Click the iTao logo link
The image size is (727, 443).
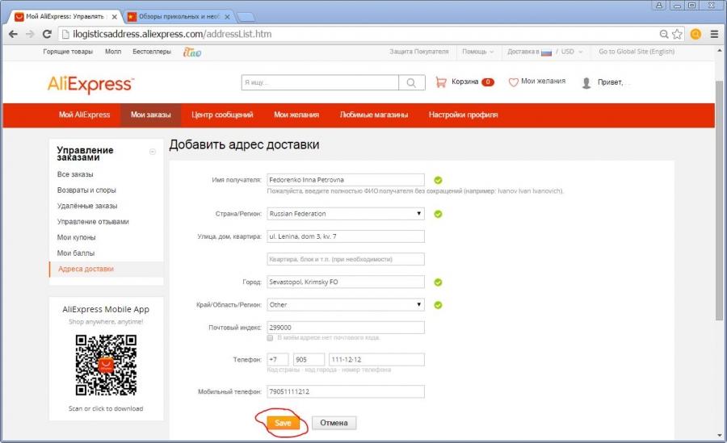[x=191, y=52]
